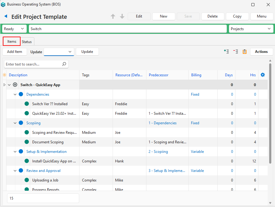Viewport: 275px width, 207px height.
Task: Click the sun icon in grid header
Action: [4, 75]
